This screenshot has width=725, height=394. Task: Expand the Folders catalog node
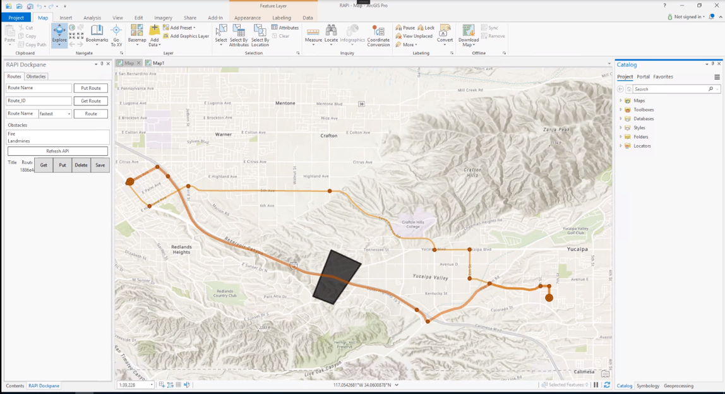click(x=621, y=136)
